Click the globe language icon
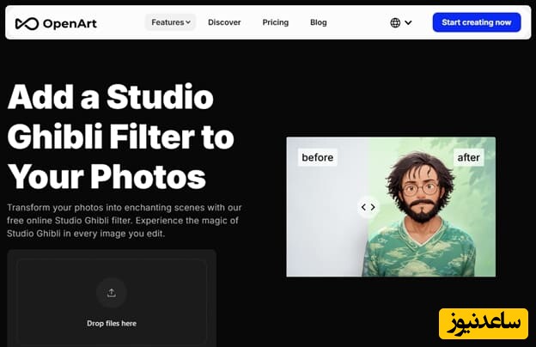536x347 pixels. (x=395, y=23)
